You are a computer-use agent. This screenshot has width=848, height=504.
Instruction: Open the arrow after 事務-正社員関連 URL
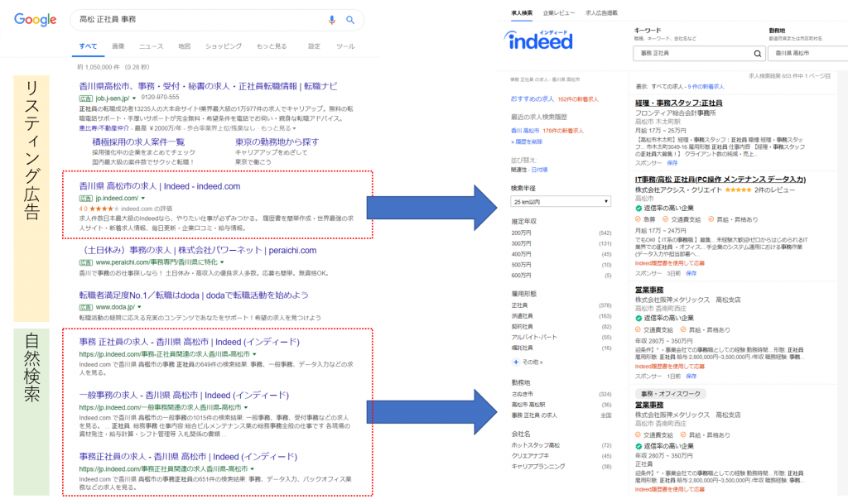click(x=254, y=354)
